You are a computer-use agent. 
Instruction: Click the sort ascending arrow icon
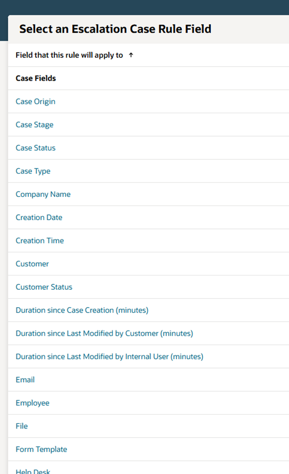coord(131,55)
